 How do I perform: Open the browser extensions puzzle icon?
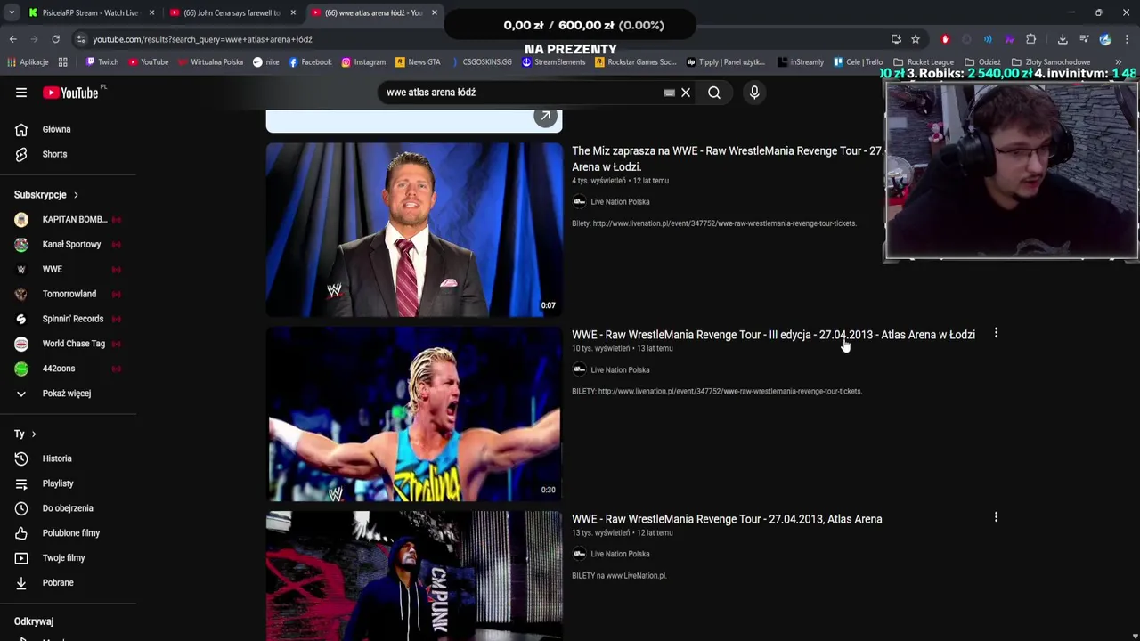click(x=1030, y=39)
